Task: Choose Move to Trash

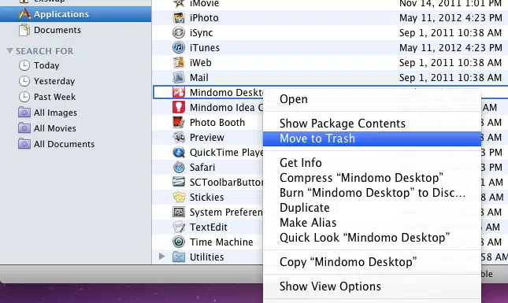Action: point(372,139)
